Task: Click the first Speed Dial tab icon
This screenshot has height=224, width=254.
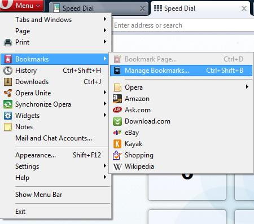Action: [56, 8]
